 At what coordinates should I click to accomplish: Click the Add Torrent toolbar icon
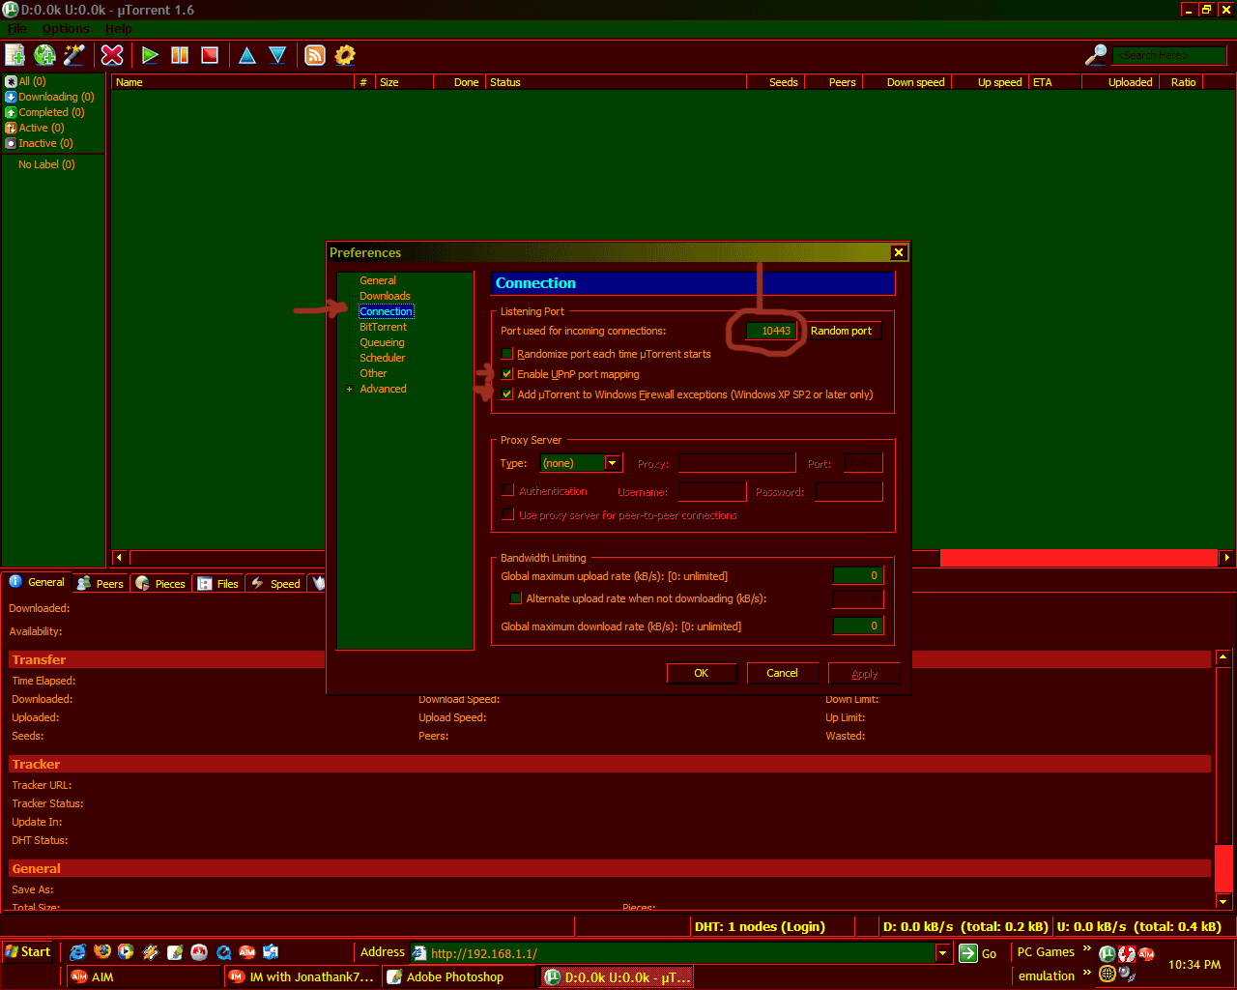click(x=15, y=55)
